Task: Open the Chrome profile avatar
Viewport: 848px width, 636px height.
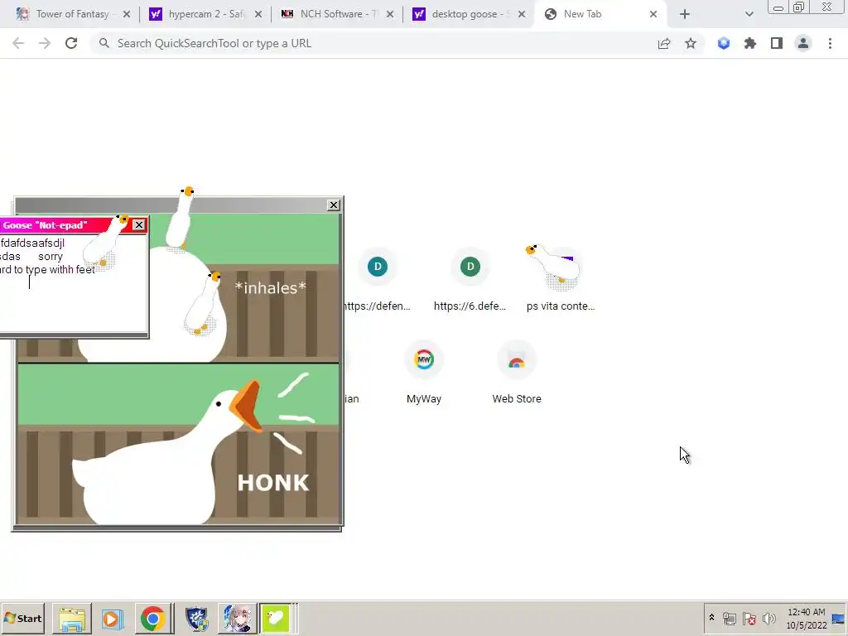Action: point(803,43)
